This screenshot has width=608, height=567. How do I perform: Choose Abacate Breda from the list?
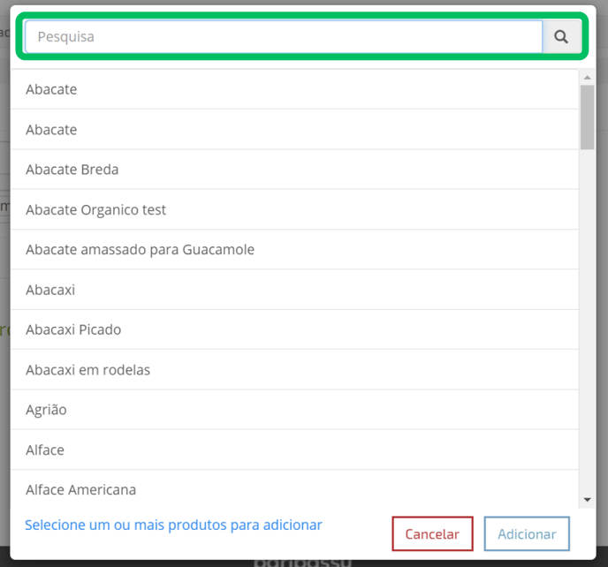coord(294,170)
